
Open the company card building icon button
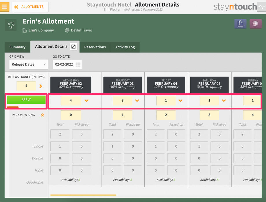point(240,24)
